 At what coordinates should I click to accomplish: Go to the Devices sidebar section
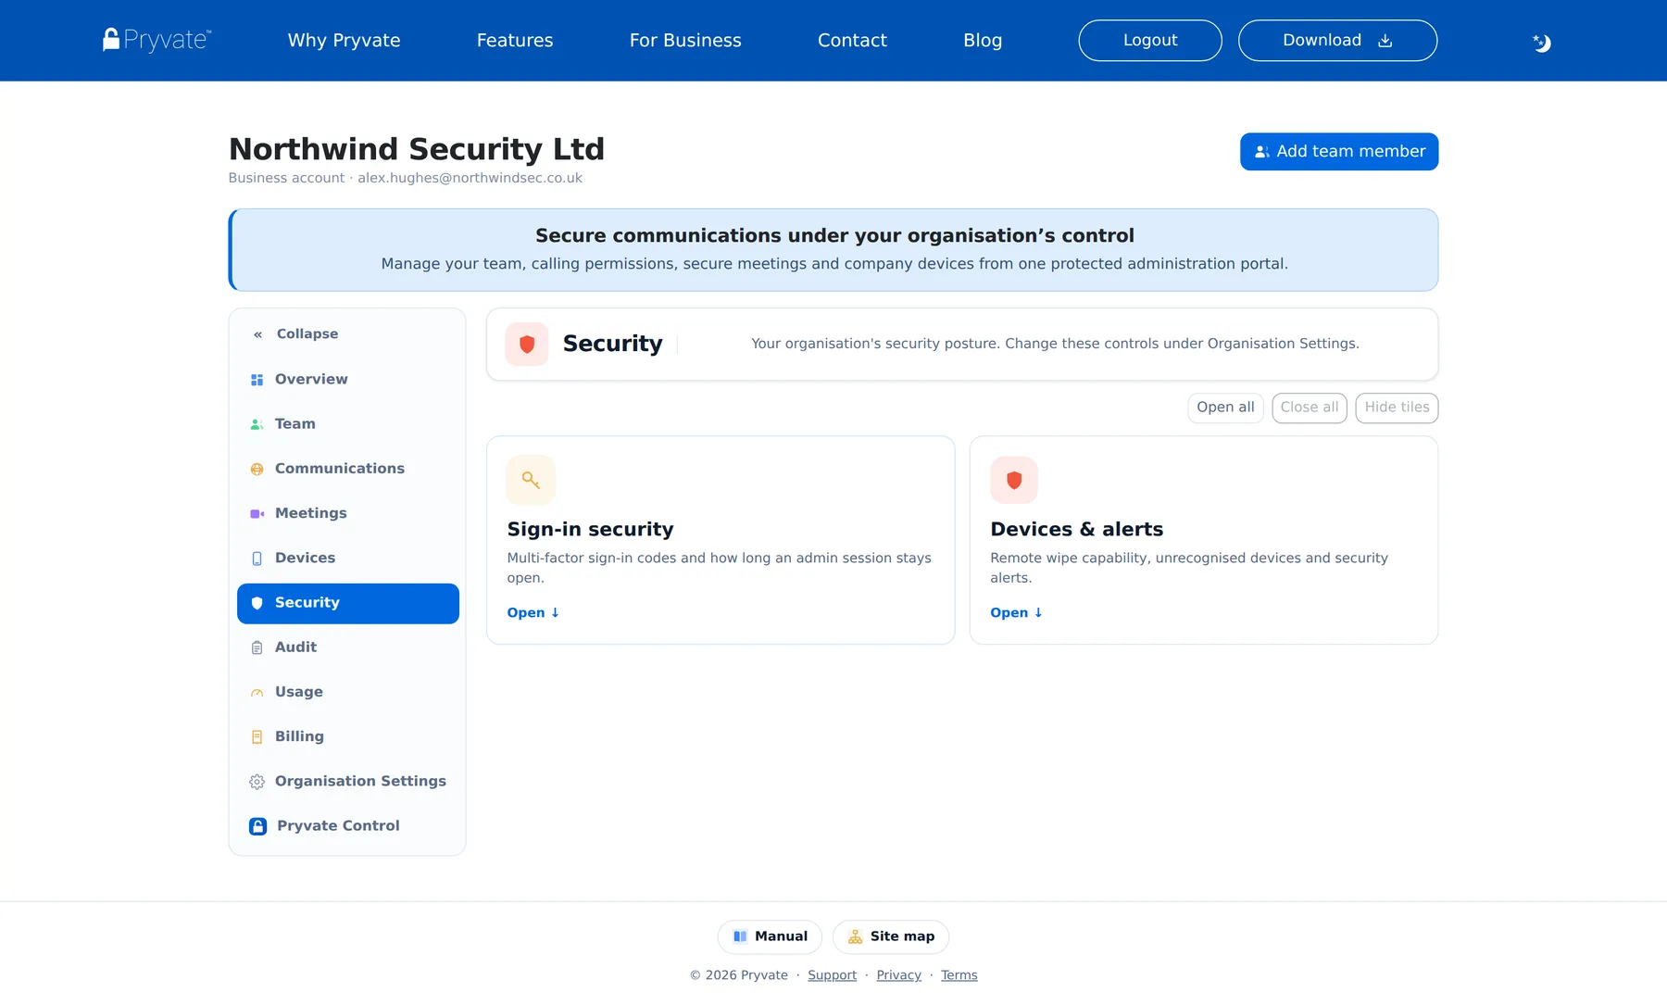coord(348,559)
